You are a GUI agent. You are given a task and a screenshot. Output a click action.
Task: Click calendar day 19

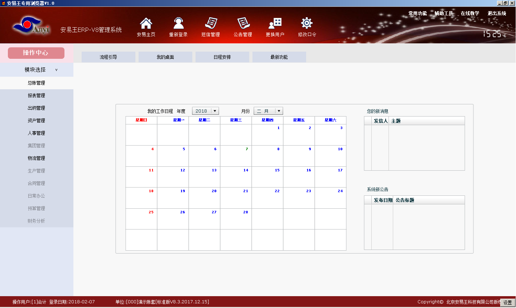coord(173,198)
